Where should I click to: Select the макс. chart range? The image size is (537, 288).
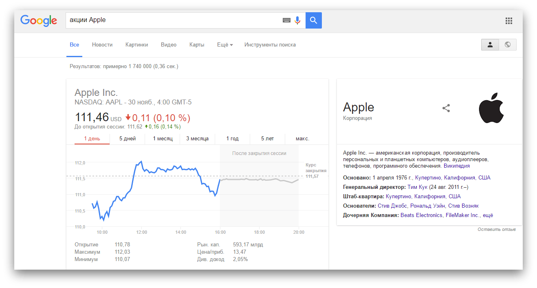[302, 139]
